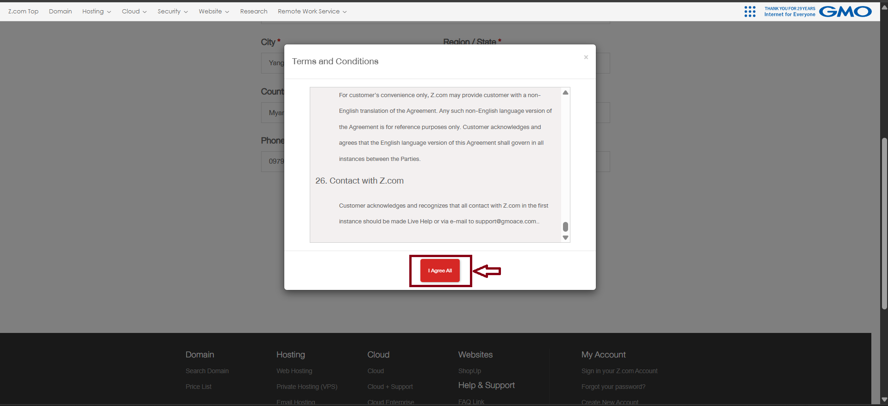Go to Z.com Top
This screenshot has height=406, width=888.
pyautogui.click(x=23, y=11)
